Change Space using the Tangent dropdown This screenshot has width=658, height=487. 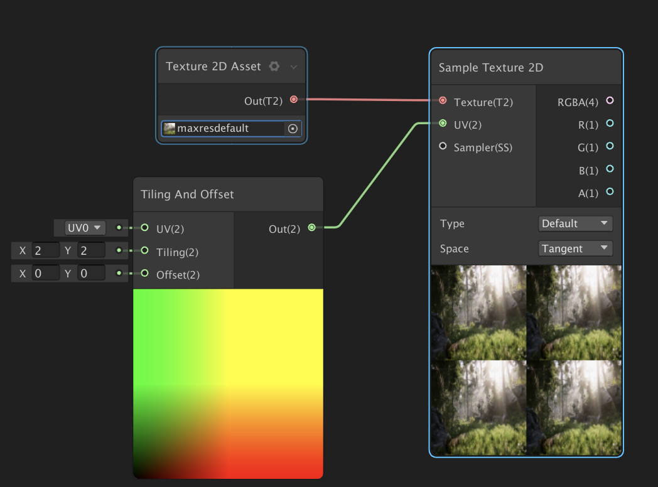[575, 249]
